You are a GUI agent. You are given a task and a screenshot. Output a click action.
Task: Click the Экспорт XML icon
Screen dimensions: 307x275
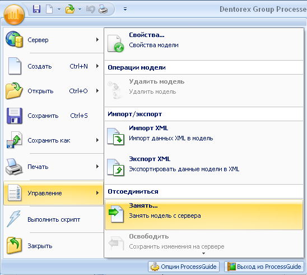[x=115, y=167]
